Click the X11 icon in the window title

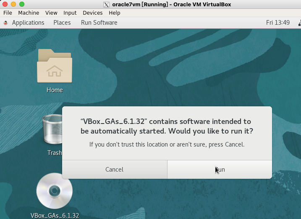tap(106, 5)
